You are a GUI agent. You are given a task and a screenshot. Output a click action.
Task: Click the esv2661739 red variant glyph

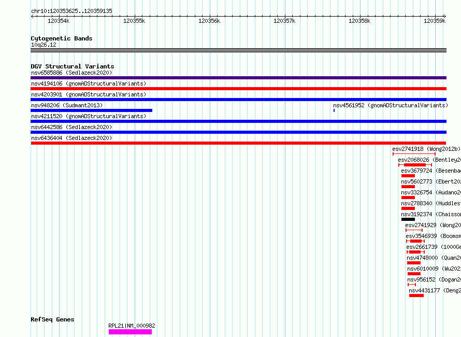[416, 252]
